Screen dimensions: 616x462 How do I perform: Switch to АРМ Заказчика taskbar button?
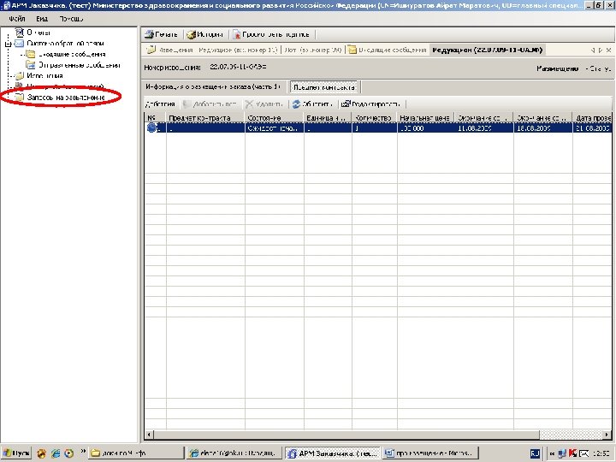pos(333,453)
